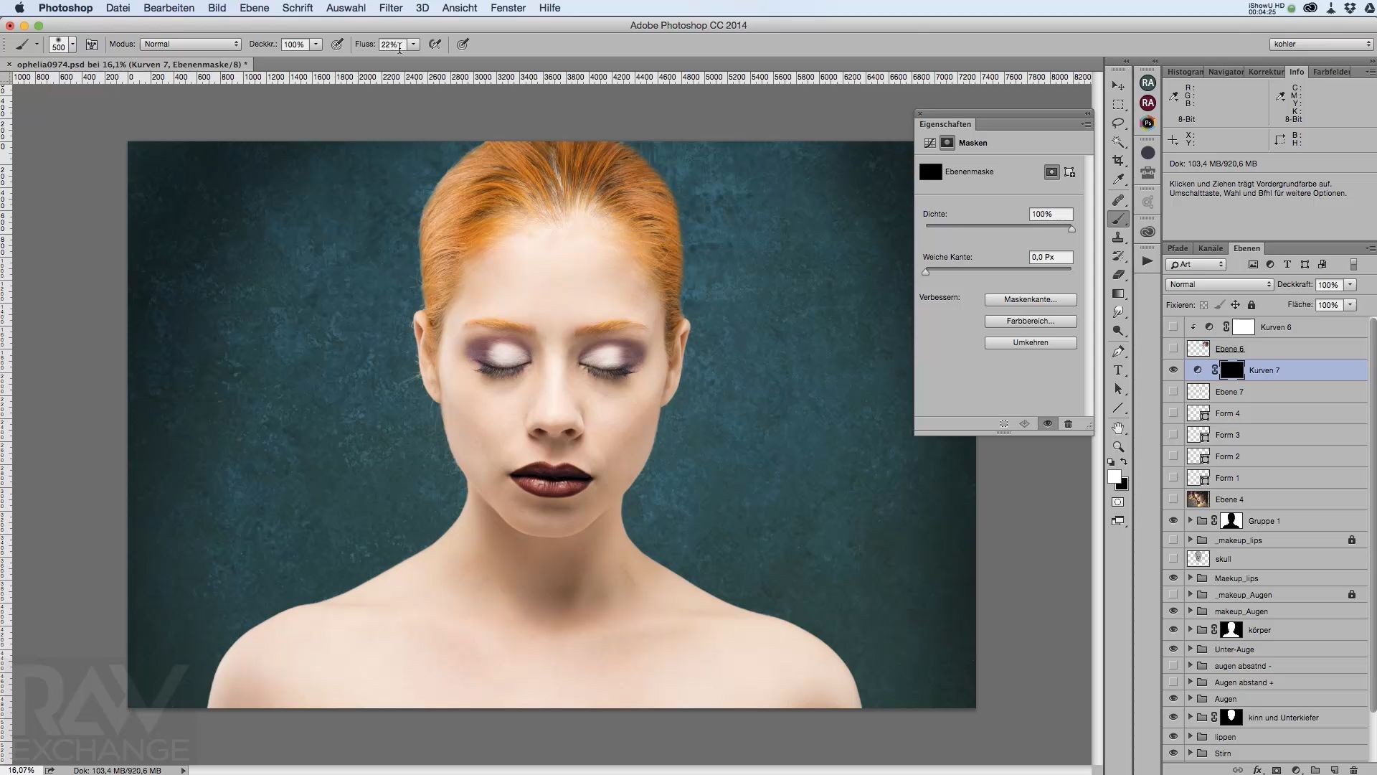Open the Fluss flow dropdown arrow
This screenshot has width=1377, height=775.
click(x=413, y=44)
